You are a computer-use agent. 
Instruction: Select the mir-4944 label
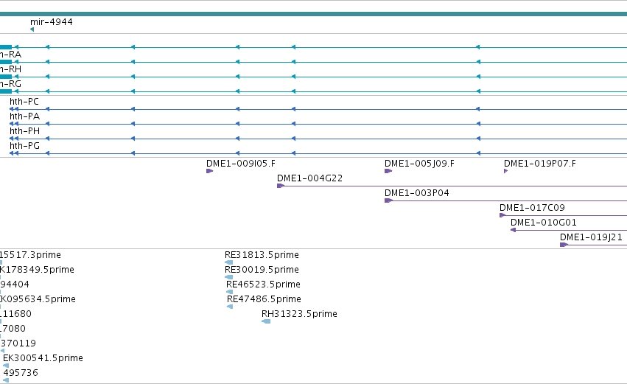click(51, 22)
